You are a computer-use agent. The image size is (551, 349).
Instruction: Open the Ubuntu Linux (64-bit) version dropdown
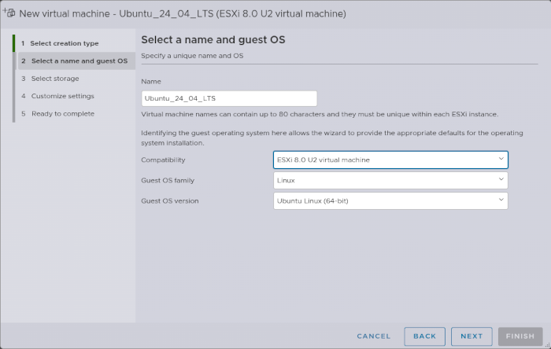tap(390, 200)
